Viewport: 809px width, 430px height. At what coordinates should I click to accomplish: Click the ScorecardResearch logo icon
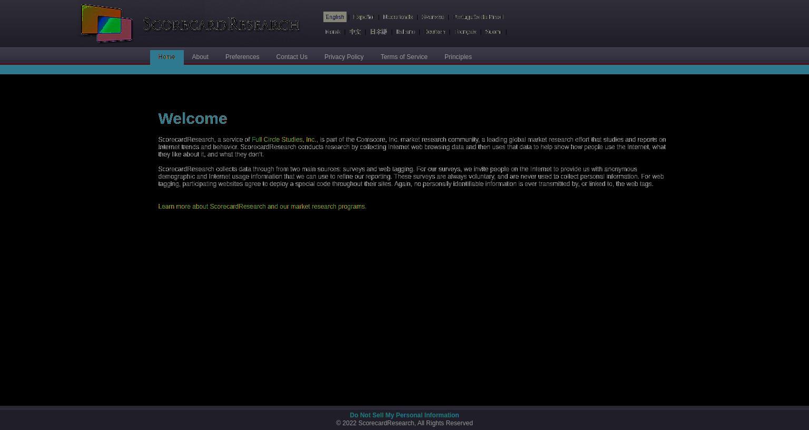pyautogui.click(x=106, y=24)
